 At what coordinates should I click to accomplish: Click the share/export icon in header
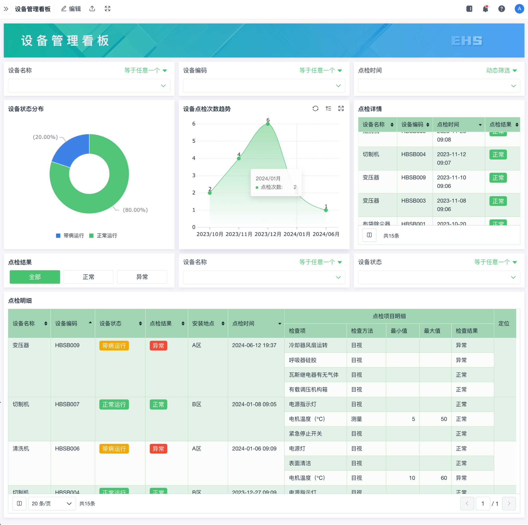(x=92, y=9)
